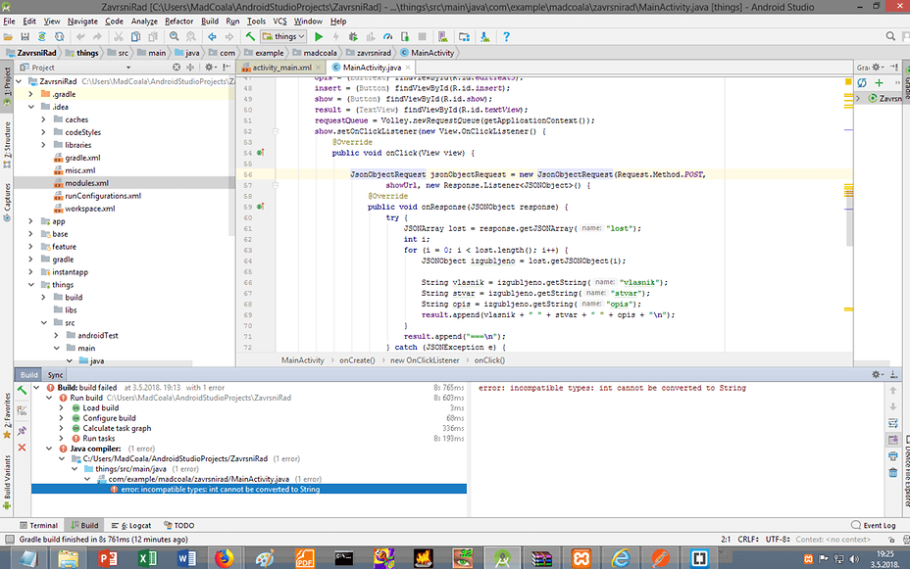Screen dimensions: 910x569
Task: Click the print icon in build output
Action: pos(893,456)
